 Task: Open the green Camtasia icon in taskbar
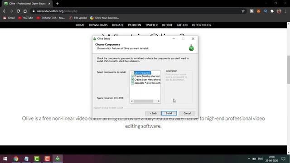click(37, 159)
